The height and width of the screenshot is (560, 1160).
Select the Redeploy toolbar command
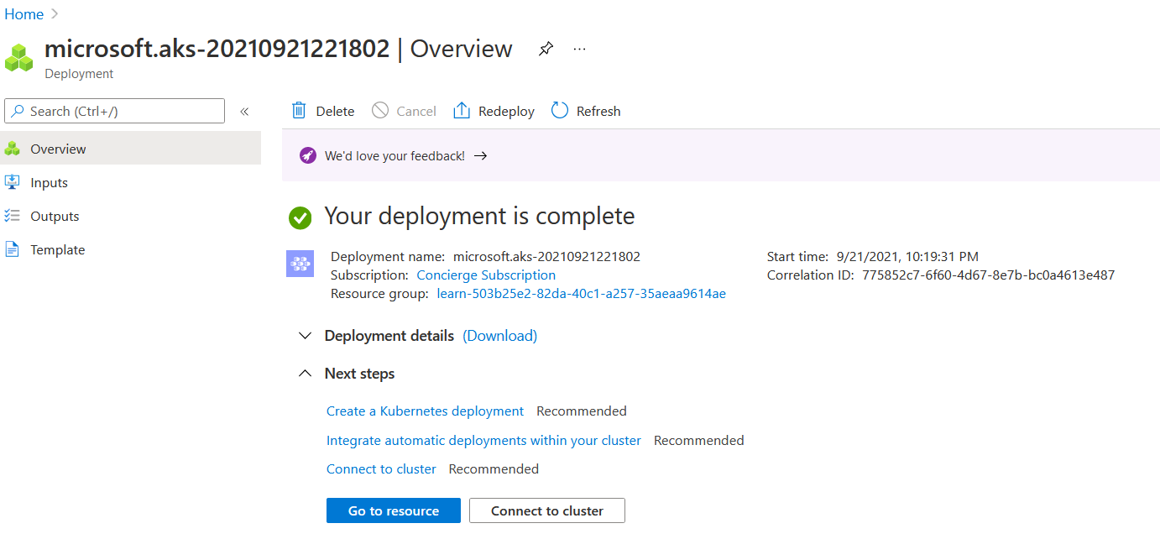(x=494, y=111)
